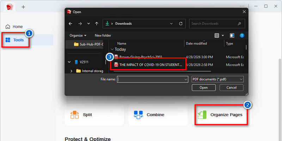Toggle the preview pane

(x=232, y=36)
